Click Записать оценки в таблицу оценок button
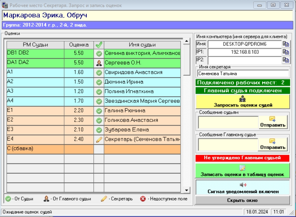Screen dimensions: 296x217 (x=243, y=171)
